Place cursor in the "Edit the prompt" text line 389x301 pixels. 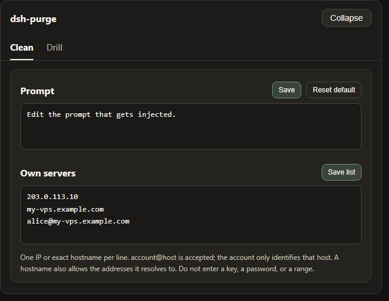pos(101,114)
